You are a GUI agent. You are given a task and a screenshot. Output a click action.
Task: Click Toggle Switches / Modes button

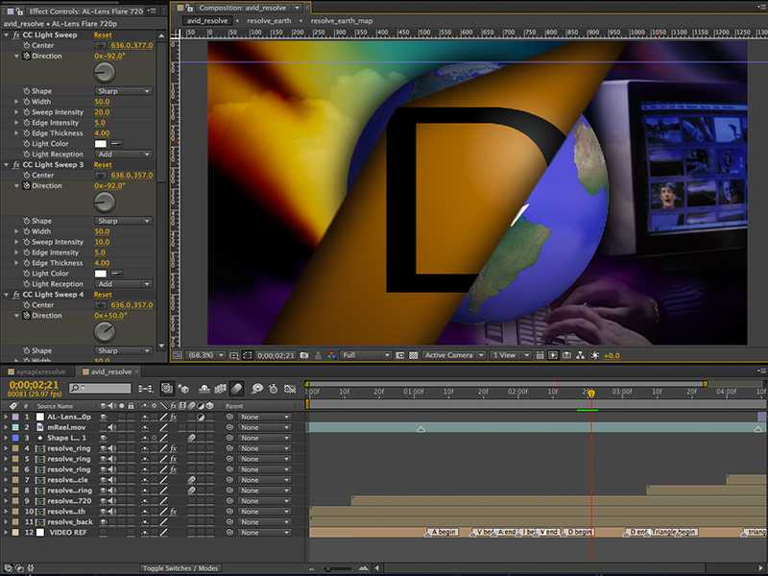click(x=180, y=568)
